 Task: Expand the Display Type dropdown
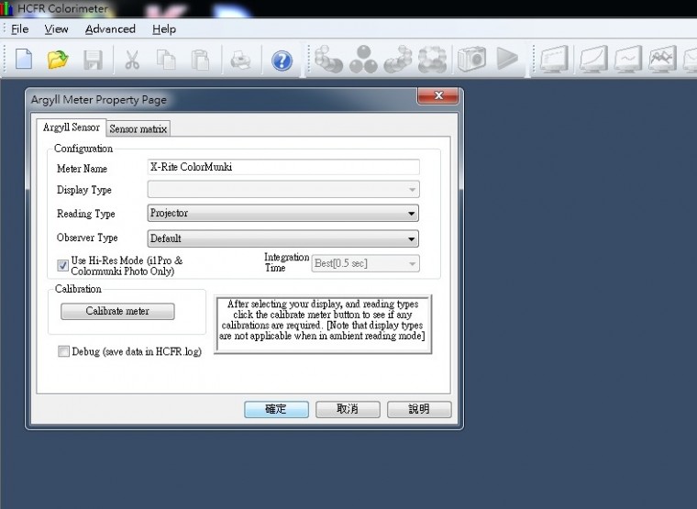pyautogui.click(x=283, y=190)
